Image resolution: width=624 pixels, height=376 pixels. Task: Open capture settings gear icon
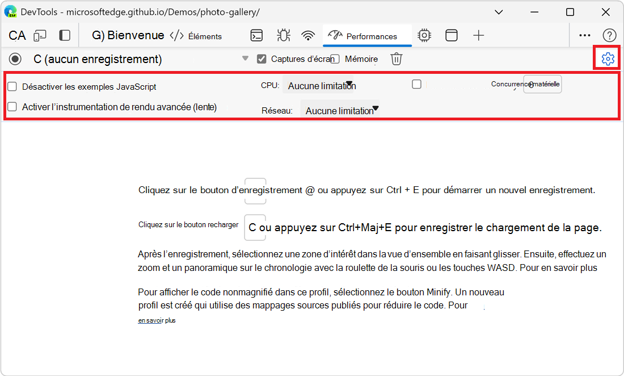[x=606, y=58]
